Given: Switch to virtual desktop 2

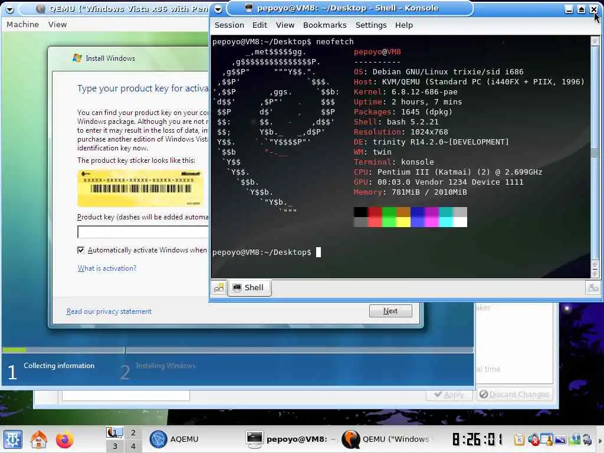Looking at the screenshot, I should [x=133, y=432].
